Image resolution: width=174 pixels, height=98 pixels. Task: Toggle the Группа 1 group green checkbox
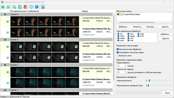5,90
